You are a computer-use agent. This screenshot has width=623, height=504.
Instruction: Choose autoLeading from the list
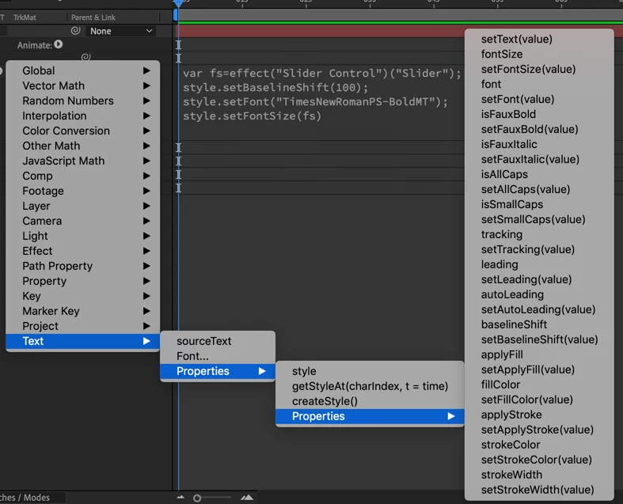tap(539, 294)
